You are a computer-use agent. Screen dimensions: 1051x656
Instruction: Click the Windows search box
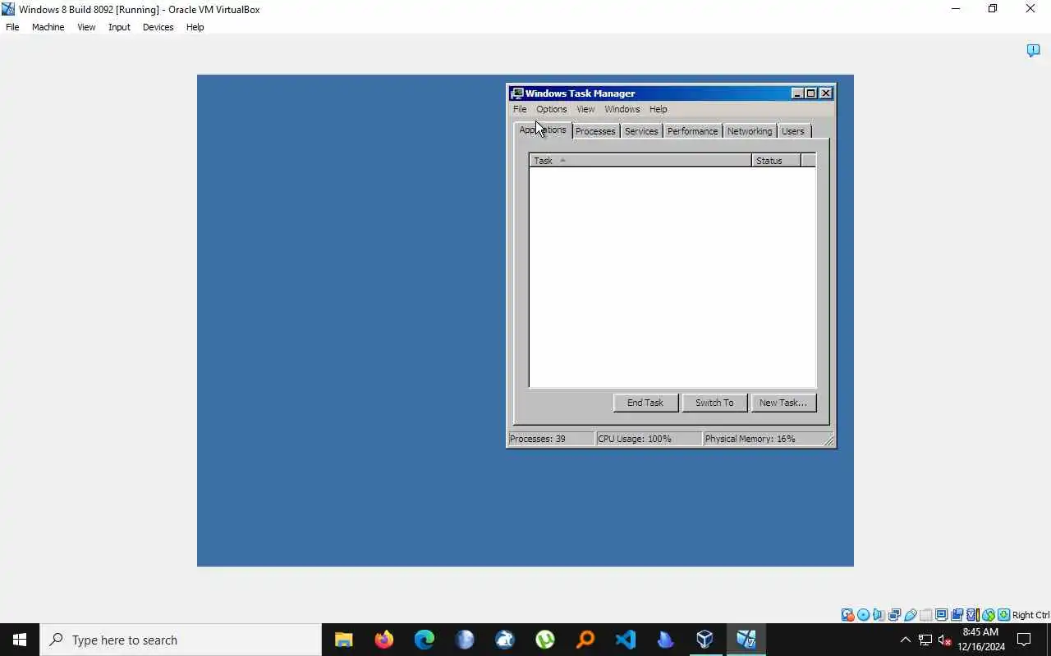click(x=181, y=640)
